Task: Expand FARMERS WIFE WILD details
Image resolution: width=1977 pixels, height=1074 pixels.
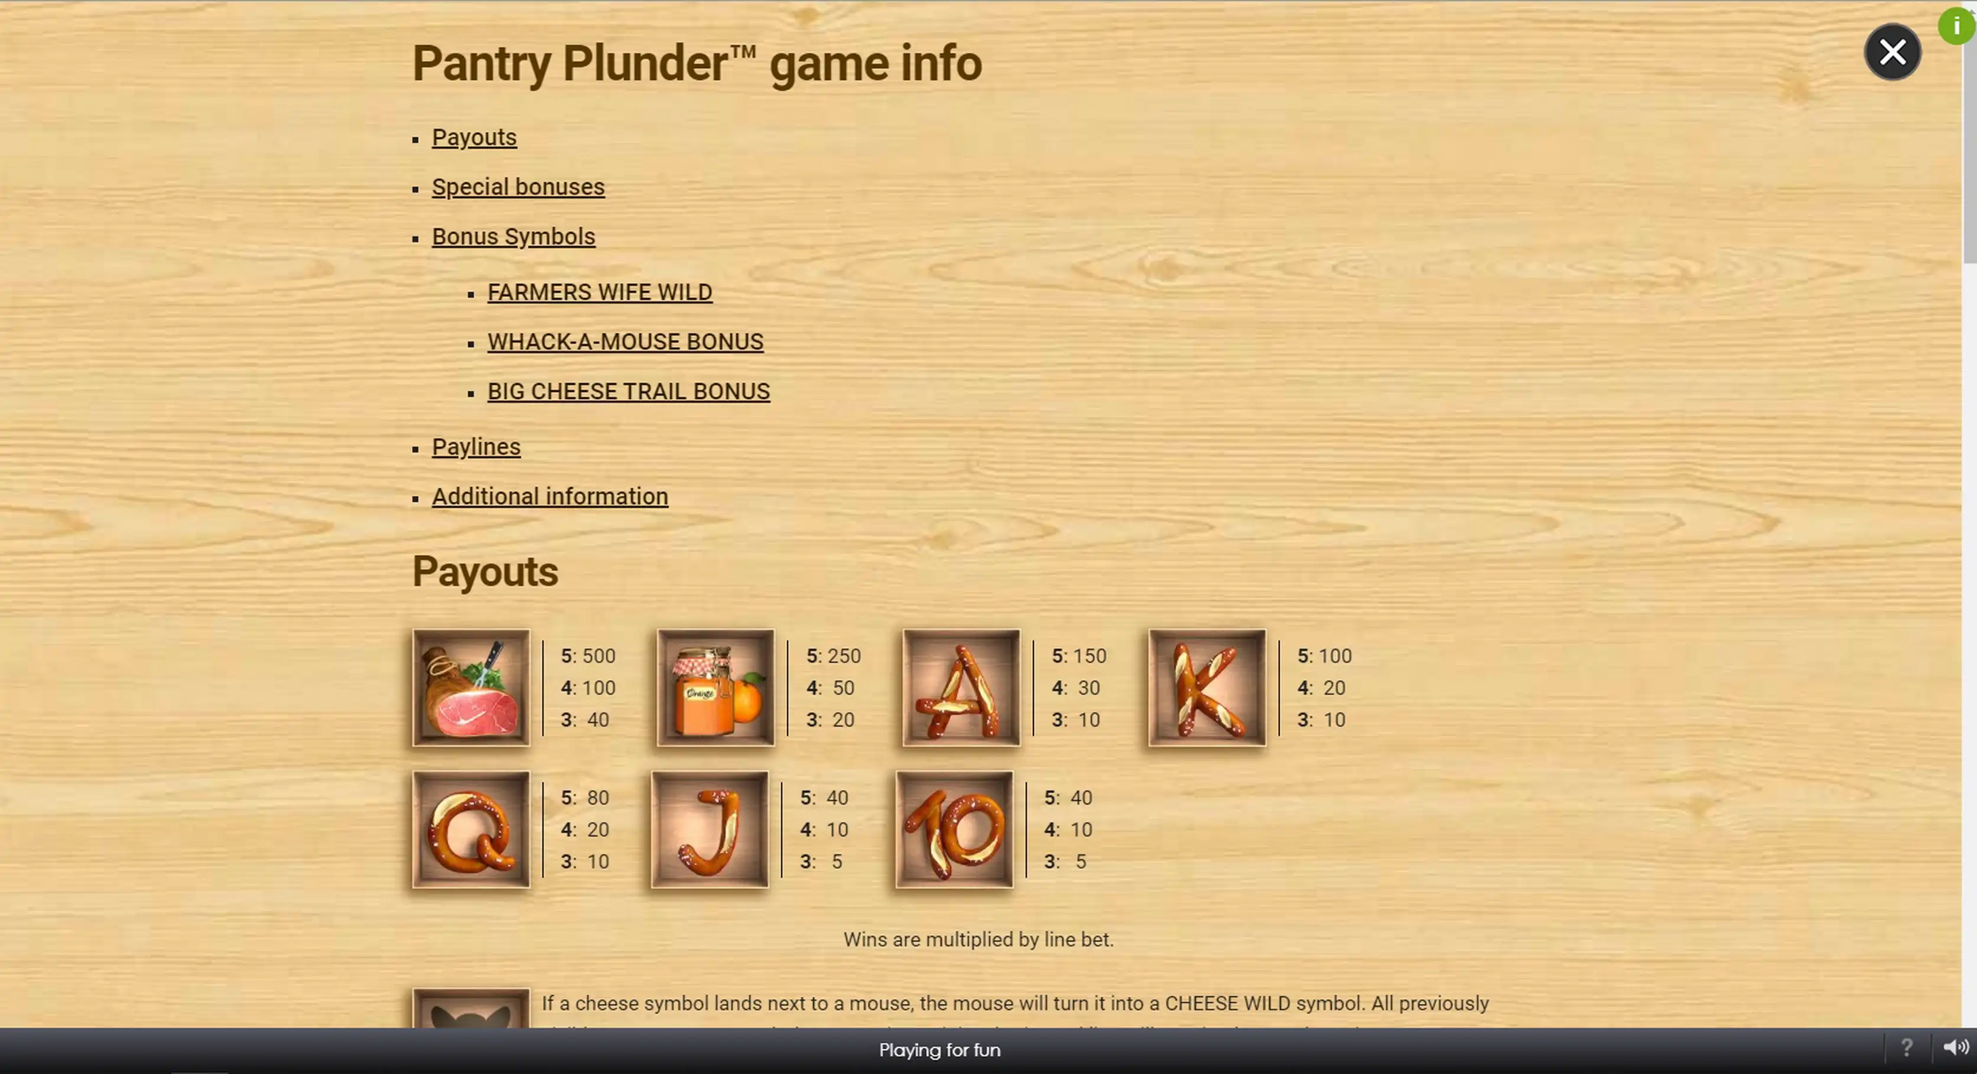Action: [600, 291]
